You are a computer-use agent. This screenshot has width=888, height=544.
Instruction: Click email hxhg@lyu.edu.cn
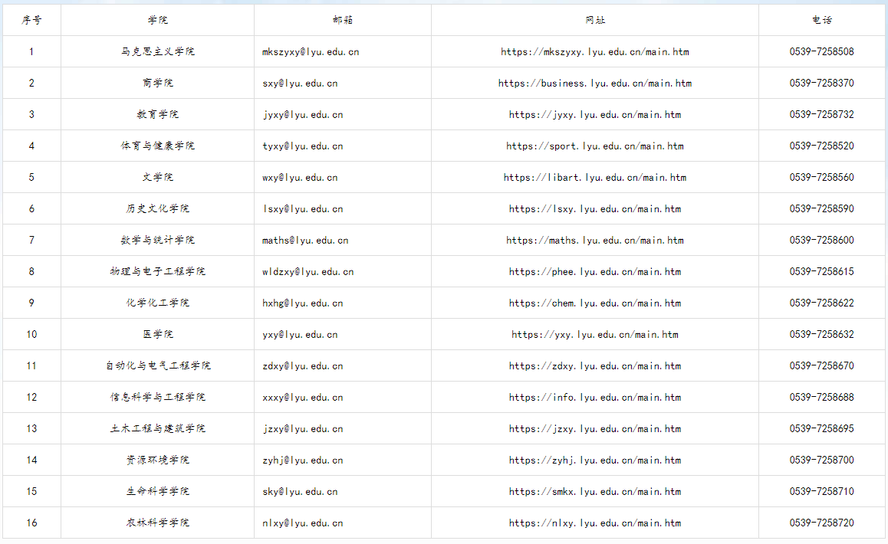302,303
